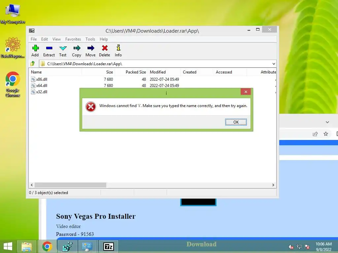Minimize the 7-Zip window
338x253 pixels.
point(249,30)
